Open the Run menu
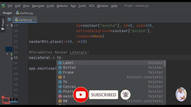 (73, 6)
